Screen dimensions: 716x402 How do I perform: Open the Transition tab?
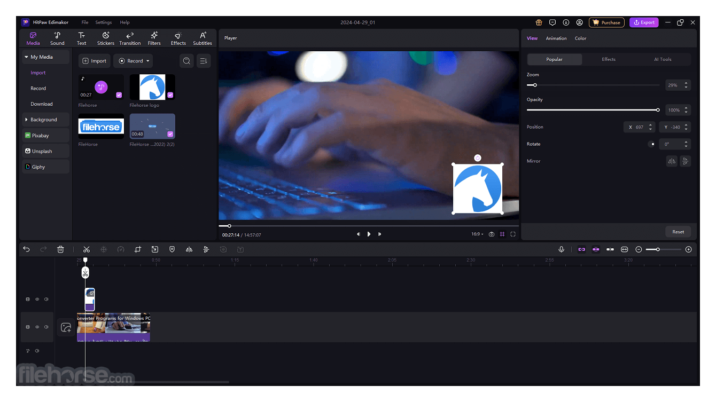(130, 38)
